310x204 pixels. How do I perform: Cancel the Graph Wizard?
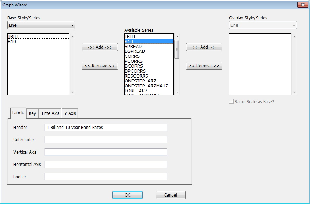coord(171,195)
